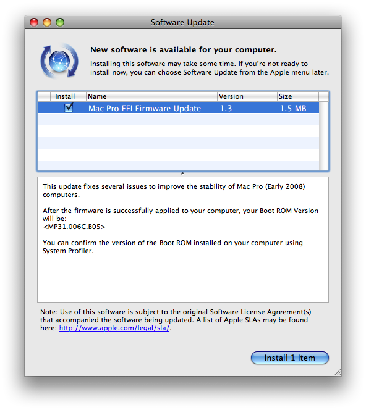Viewport: 366px width, 410px height.
Task: Click the update list vertical scrollbar
Action: tap(323, 136)
